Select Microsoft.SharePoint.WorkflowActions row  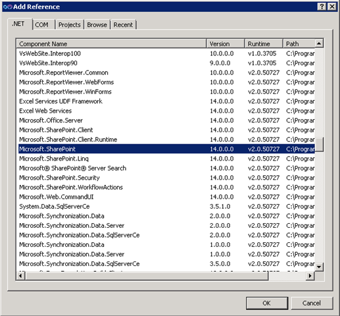tap(166, 187)
